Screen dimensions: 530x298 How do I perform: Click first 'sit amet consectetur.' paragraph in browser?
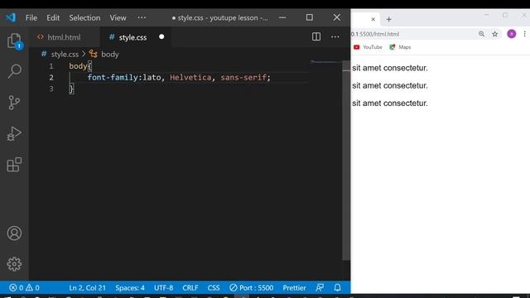click(390, 68)
